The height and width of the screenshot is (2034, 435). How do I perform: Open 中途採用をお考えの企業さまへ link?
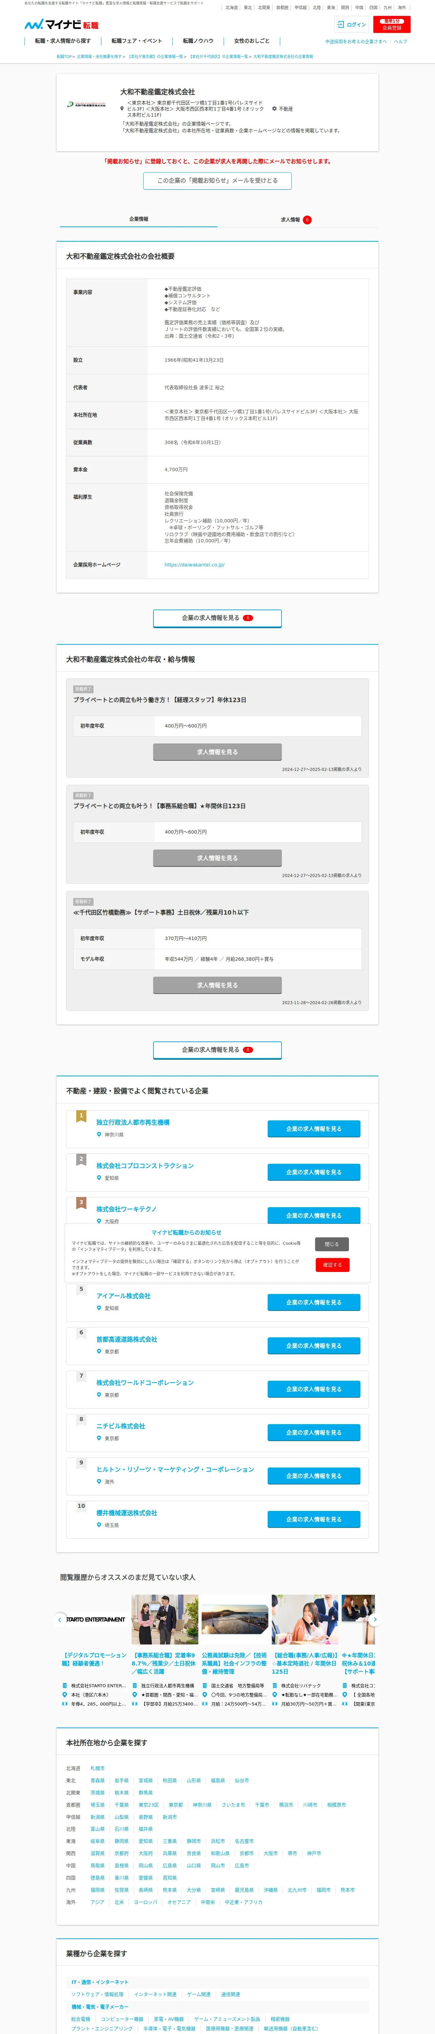356,42
